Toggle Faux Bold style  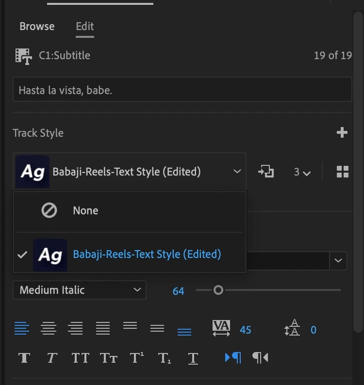(x=24, y=358)
